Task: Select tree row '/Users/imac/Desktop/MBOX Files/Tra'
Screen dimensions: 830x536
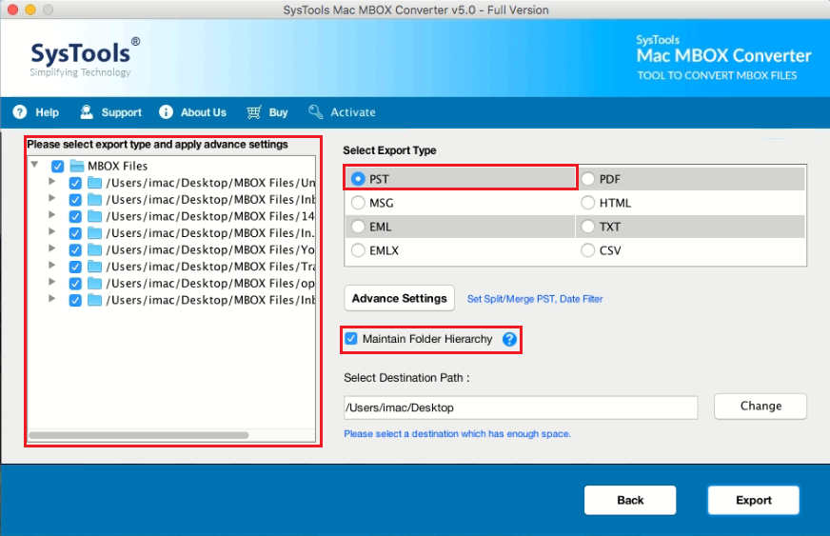Action: click(210, 267)
